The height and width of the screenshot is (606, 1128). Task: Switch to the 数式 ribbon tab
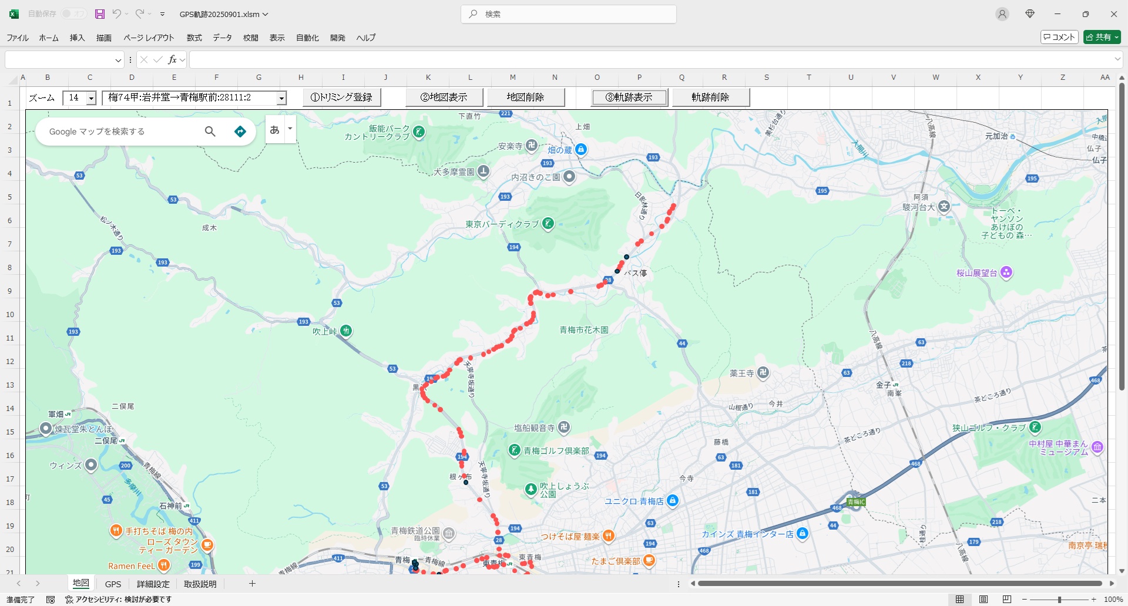point(194,38)
